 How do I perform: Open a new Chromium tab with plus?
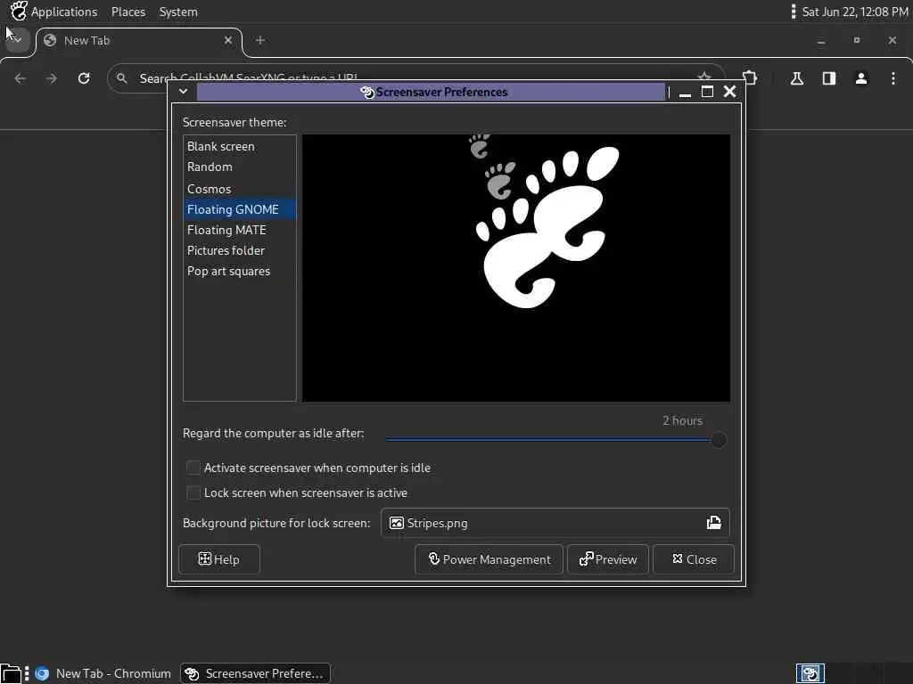click(x=260, y=40)
